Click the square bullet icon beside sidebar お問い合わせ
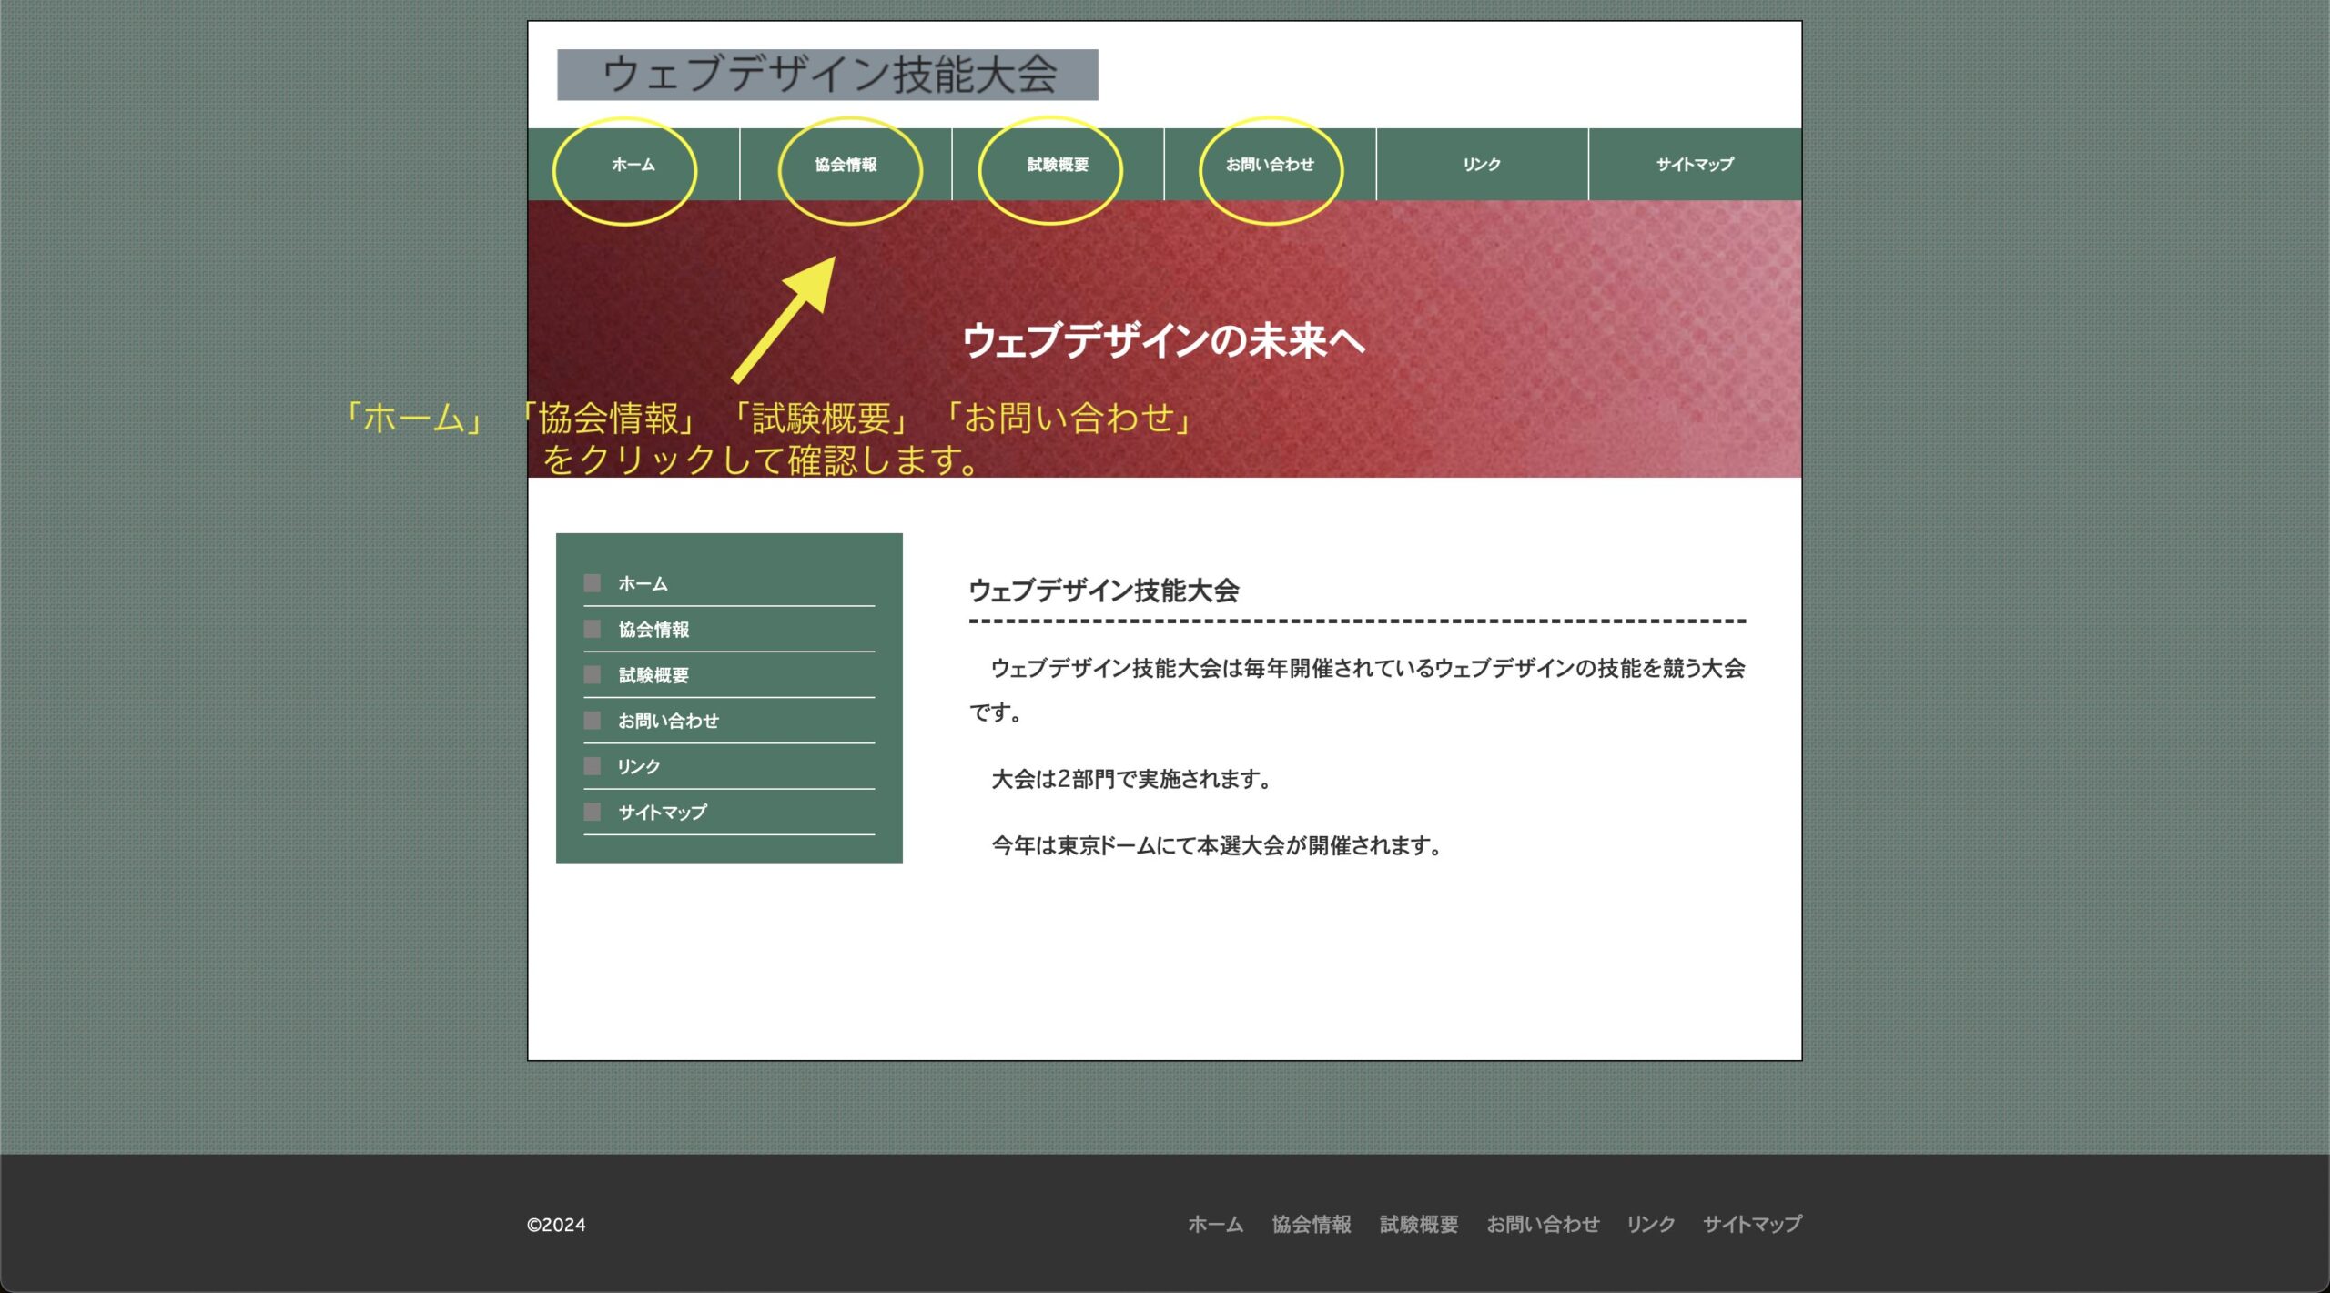Image resolution: width=2330 pixels, height=1293 pixels. coord(593,720)
